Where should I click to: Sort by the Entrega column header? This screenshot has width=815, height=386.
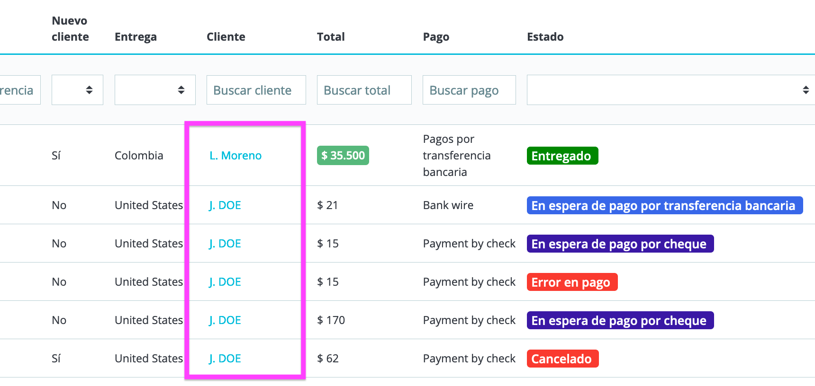[136, 37]
